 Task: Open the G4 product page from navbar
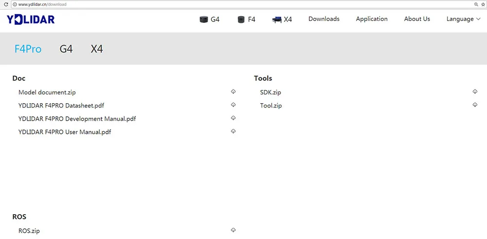click(x=209, y=19)
